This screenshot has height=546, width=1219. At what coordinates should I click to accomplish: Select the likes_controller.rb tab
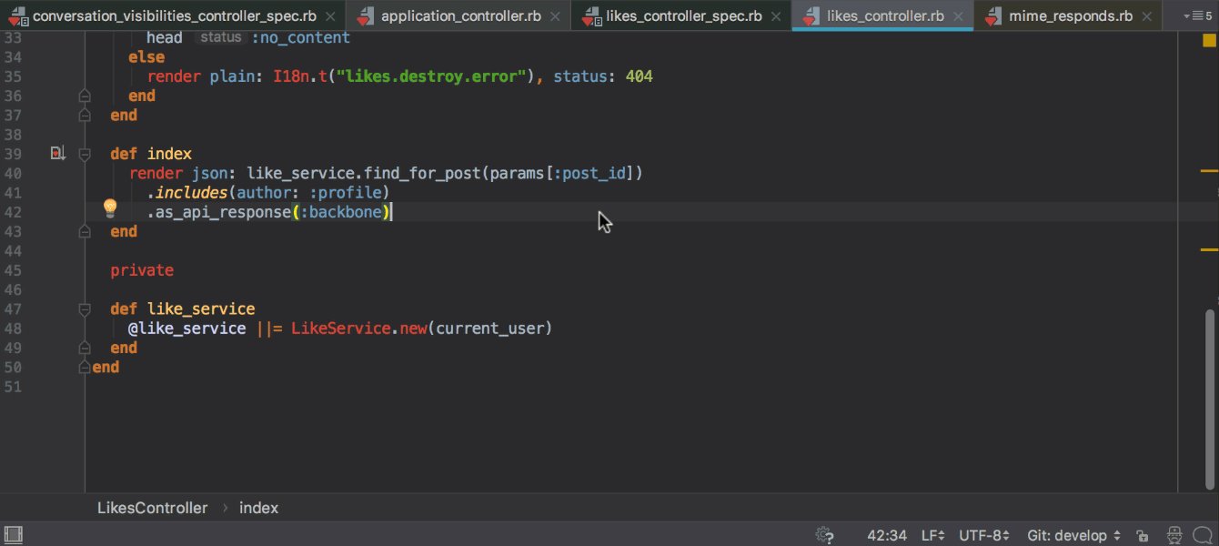(x=882, y=16)
